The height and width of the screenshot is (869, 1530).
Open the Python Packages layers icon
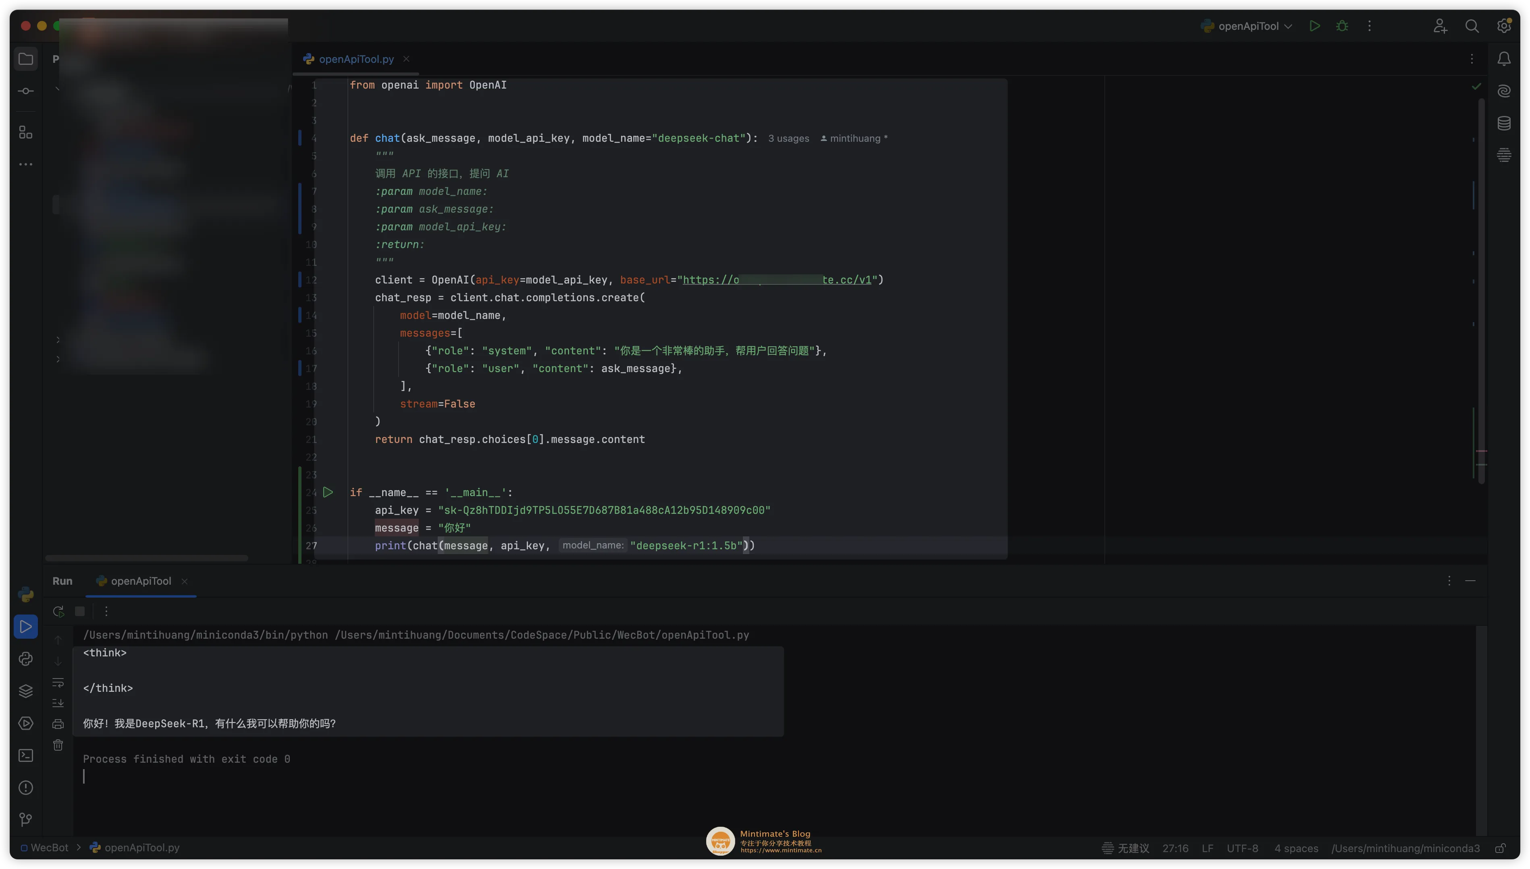pos(26,691)
